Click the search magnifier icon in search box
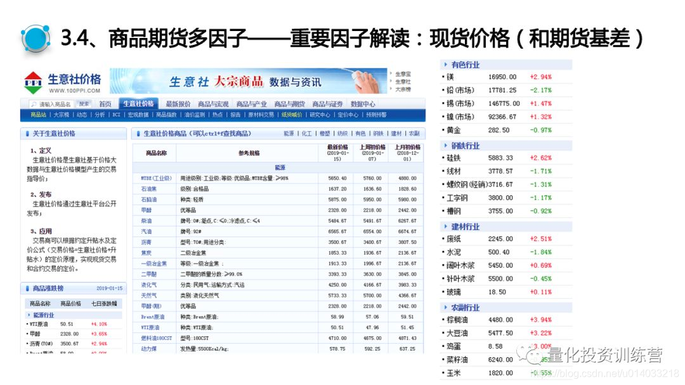Viewport: 685px width, 385px height. tap(34, 104)
